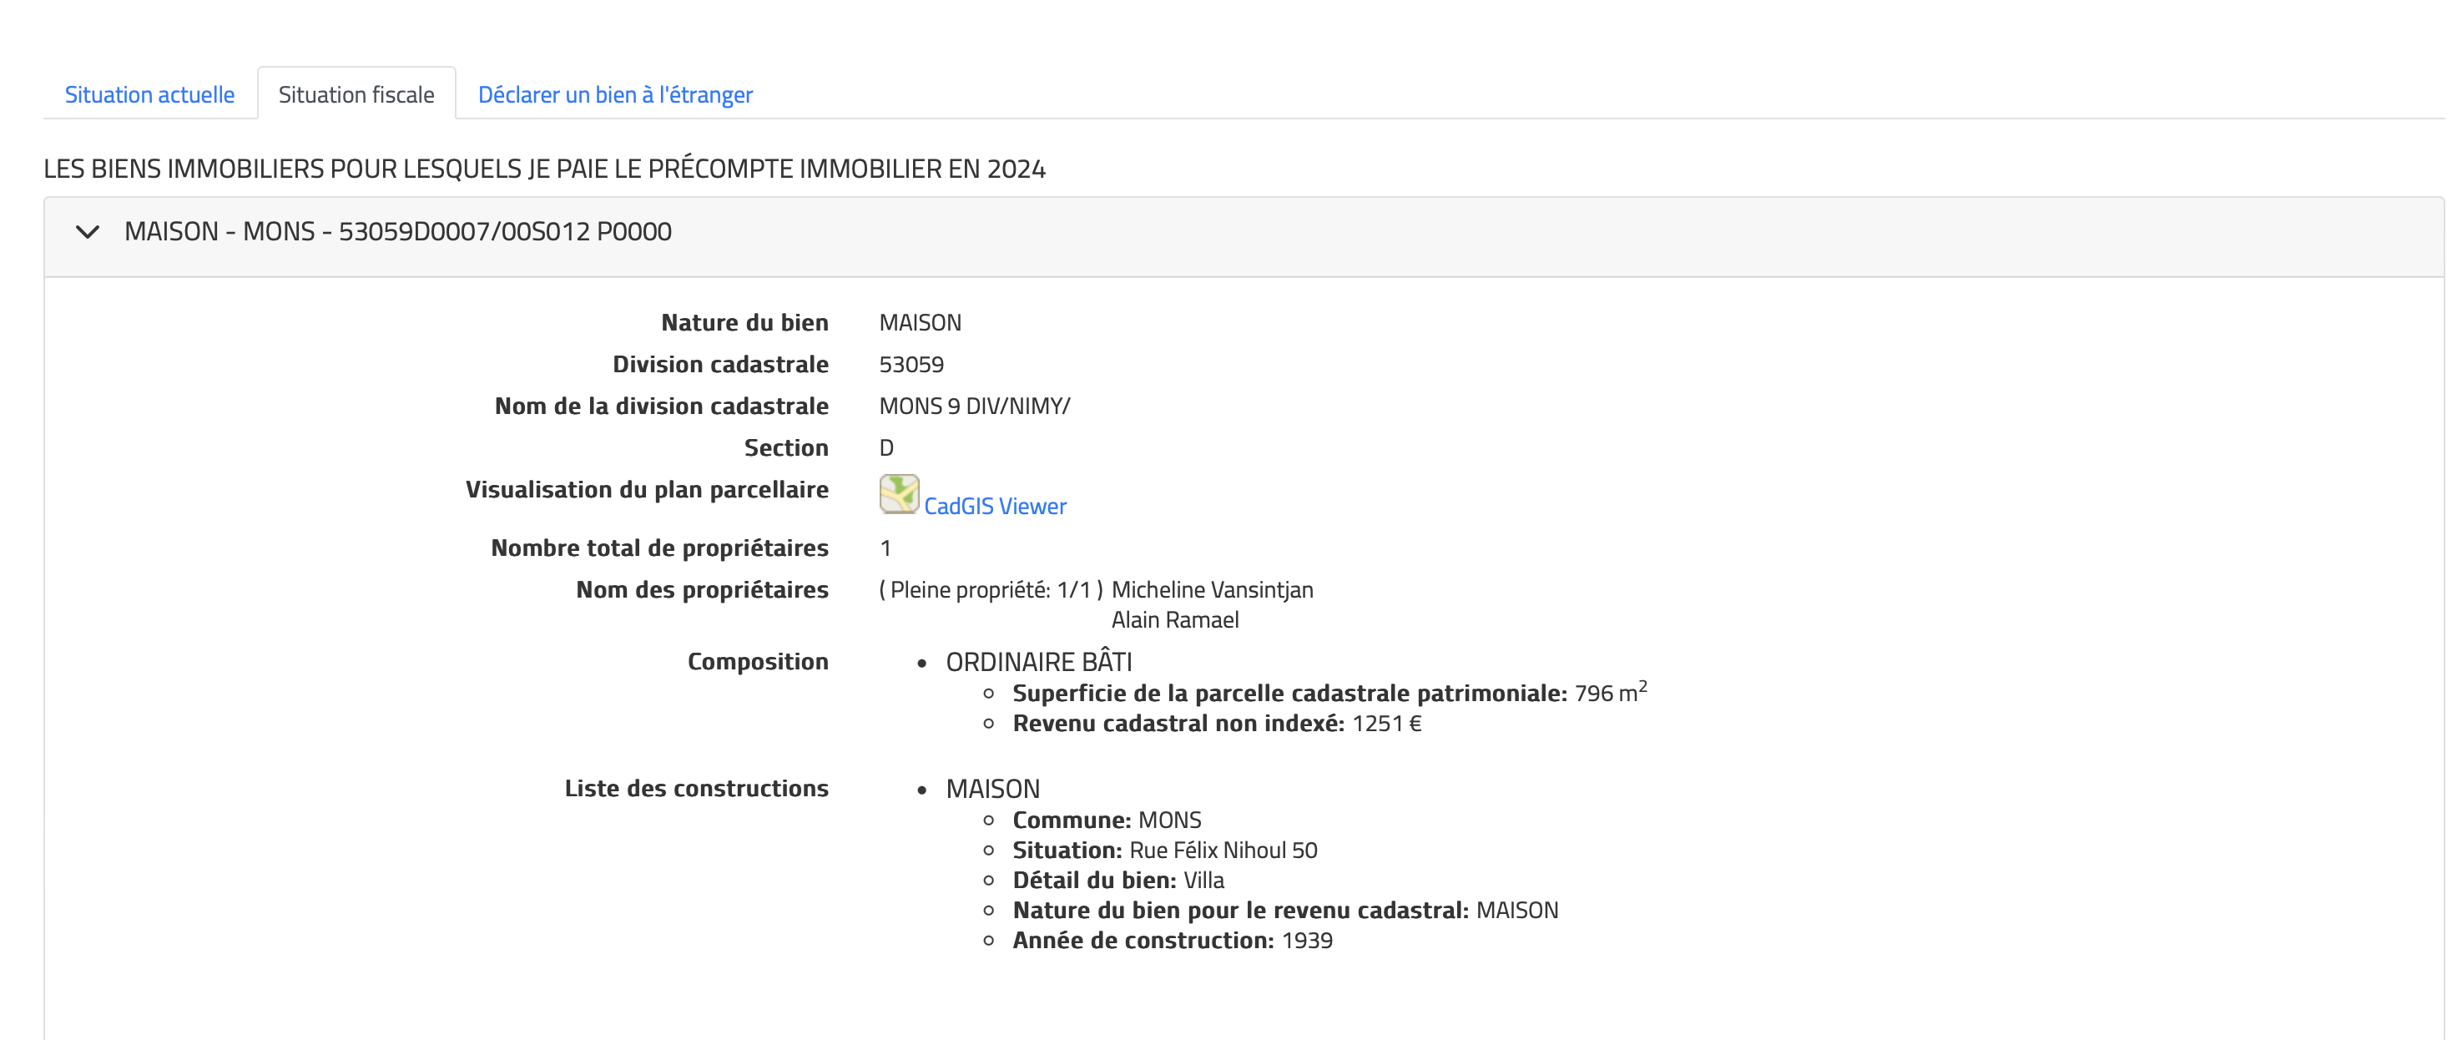Image resolution: width=2457 pixels, height=1040 pixels.
Task: Click the MAISON - MONS parcel header title
Action: pos(398,232)
